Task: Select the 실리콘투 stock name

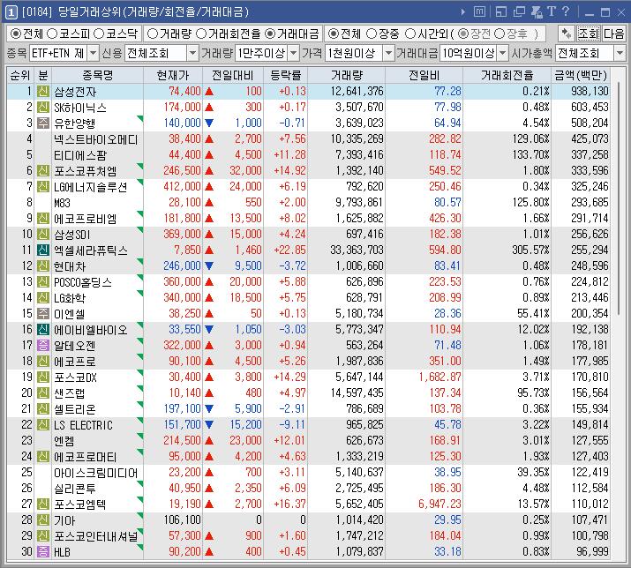Action: click(75, 488)
